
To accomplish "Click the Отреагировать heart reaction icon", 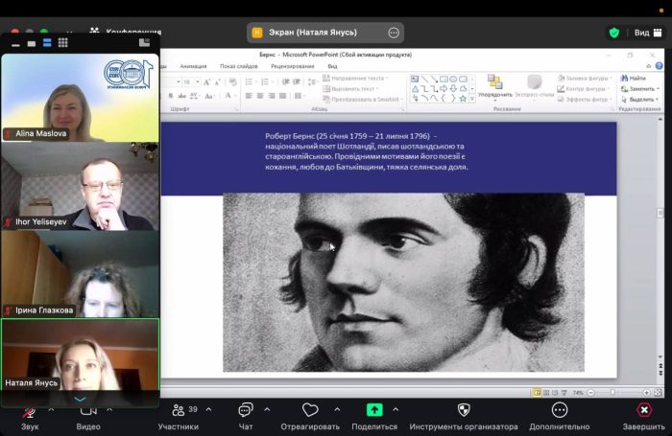I will 309,410.
